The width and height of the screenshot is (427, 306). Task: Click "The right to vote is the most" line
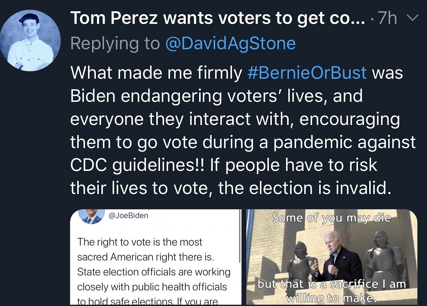139,242
